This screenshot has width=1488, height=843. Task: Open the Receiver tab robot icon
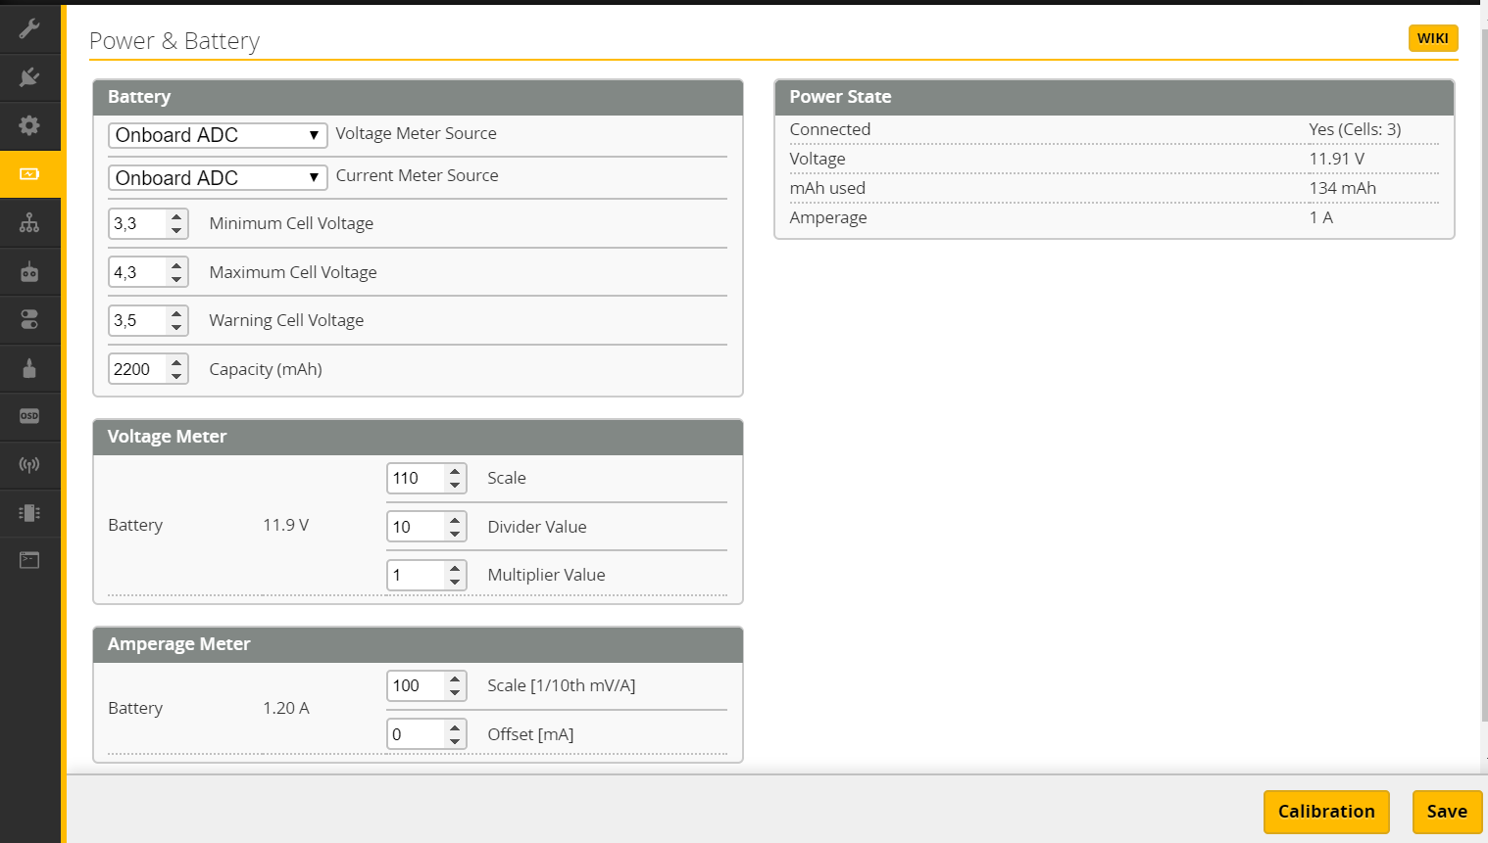coord(29,271)
